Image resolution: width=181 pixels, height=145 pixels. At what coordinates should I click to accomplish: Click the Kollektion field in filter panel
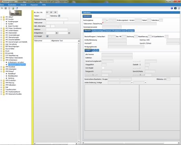57,30
